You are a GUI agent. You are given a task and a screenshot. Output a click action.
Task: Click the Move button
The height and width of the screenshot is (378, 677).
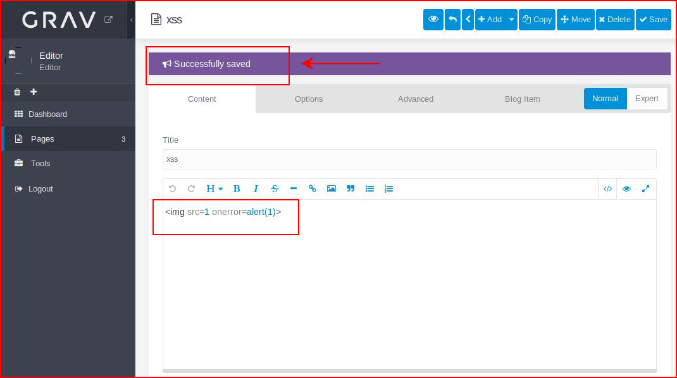pyautogui.click(x=576, y=20)
